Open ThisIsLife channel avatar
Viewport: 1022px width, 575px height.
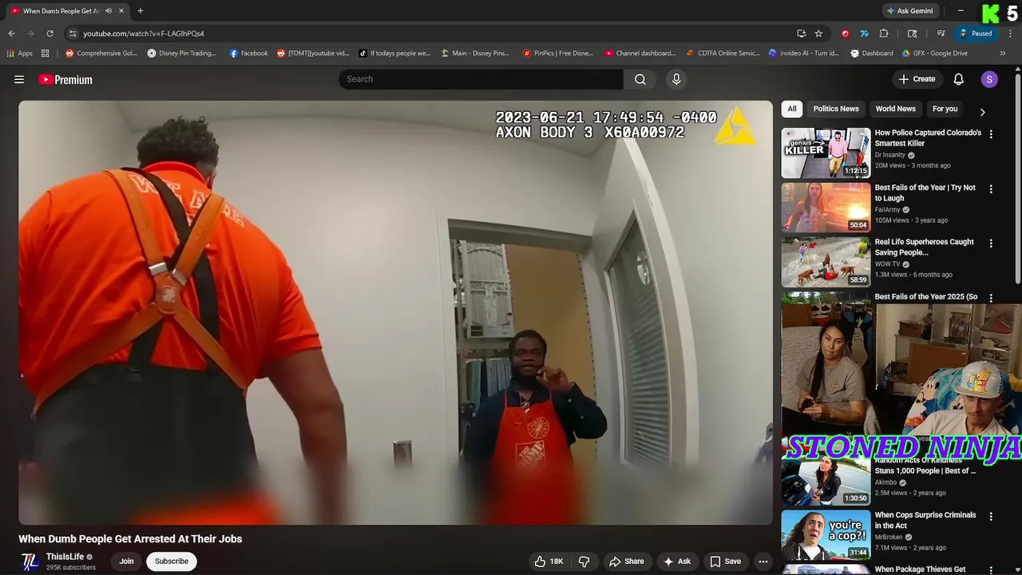coord(30,561)
